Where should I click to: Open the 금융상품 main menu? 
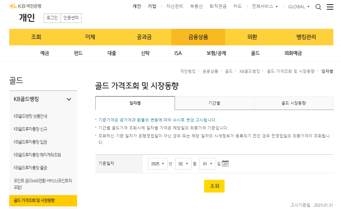pos(198,37)
